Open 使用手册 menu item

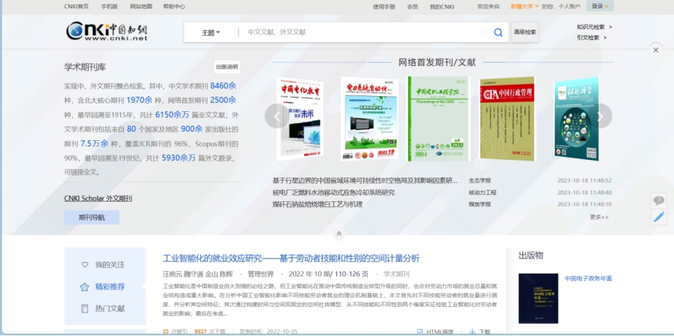click(x=384, y=6)
